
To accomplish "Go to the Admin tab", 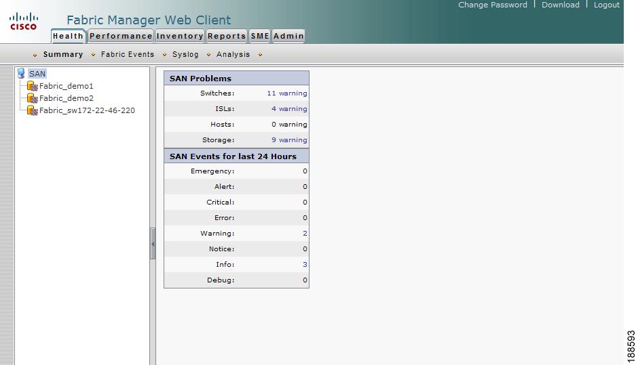I will (x=288, y=36).
